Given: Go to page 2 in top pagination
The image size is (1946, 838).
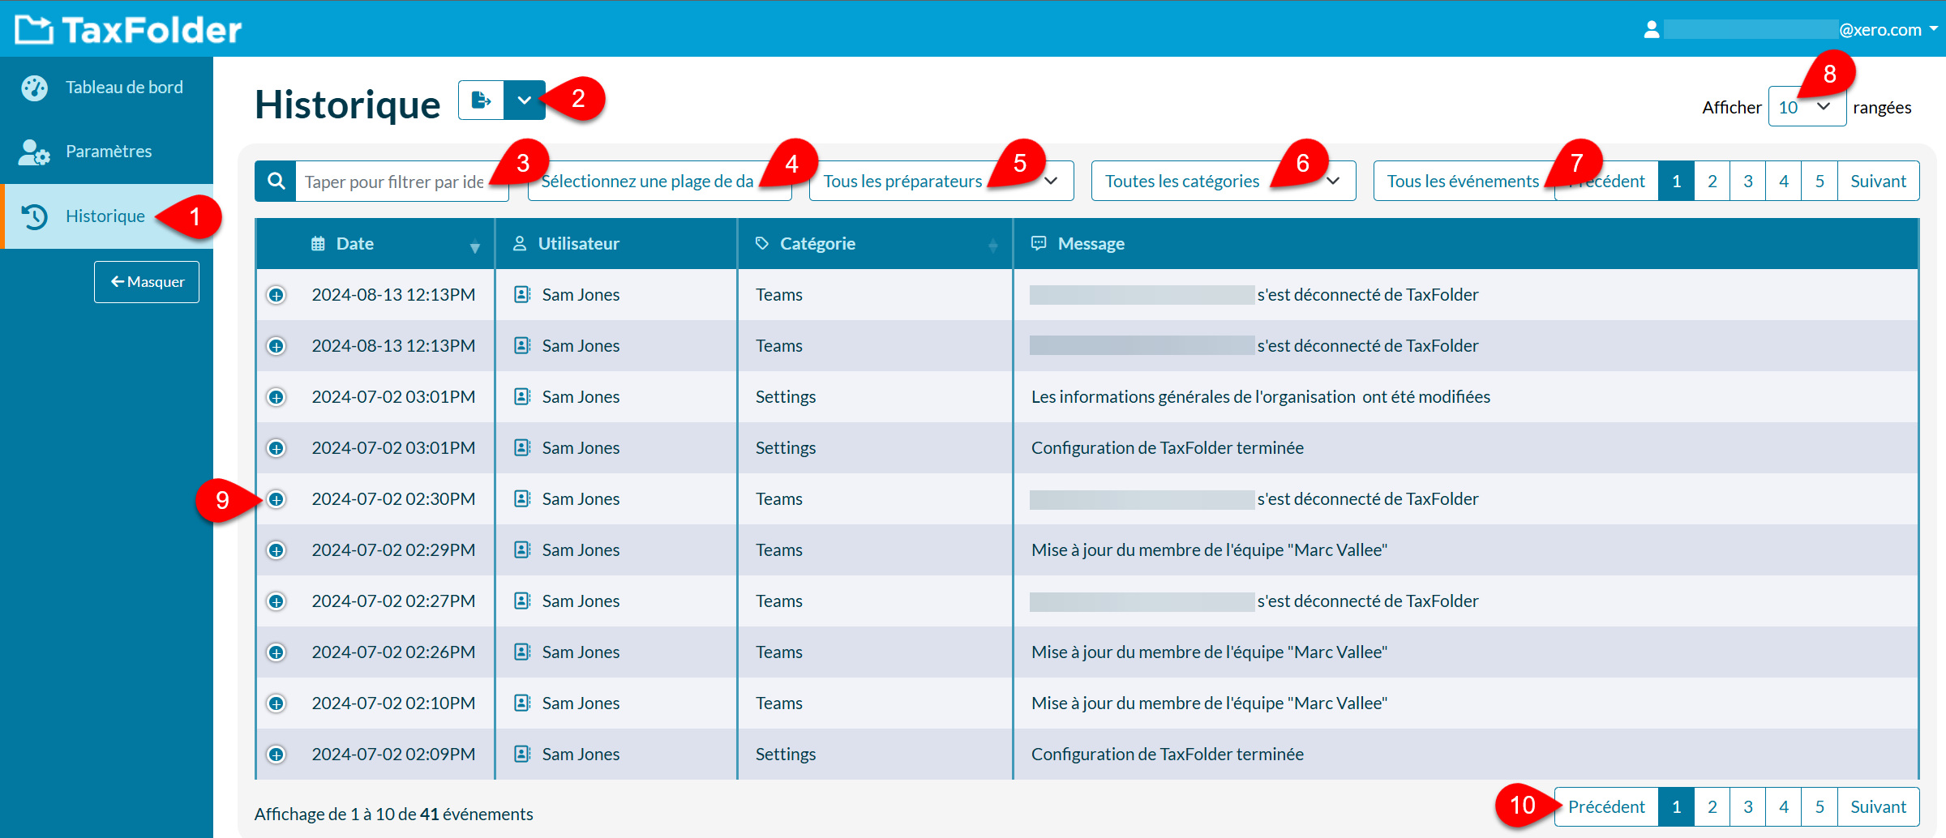Looking at the screenshot, I should click(x=1712, y=181).
